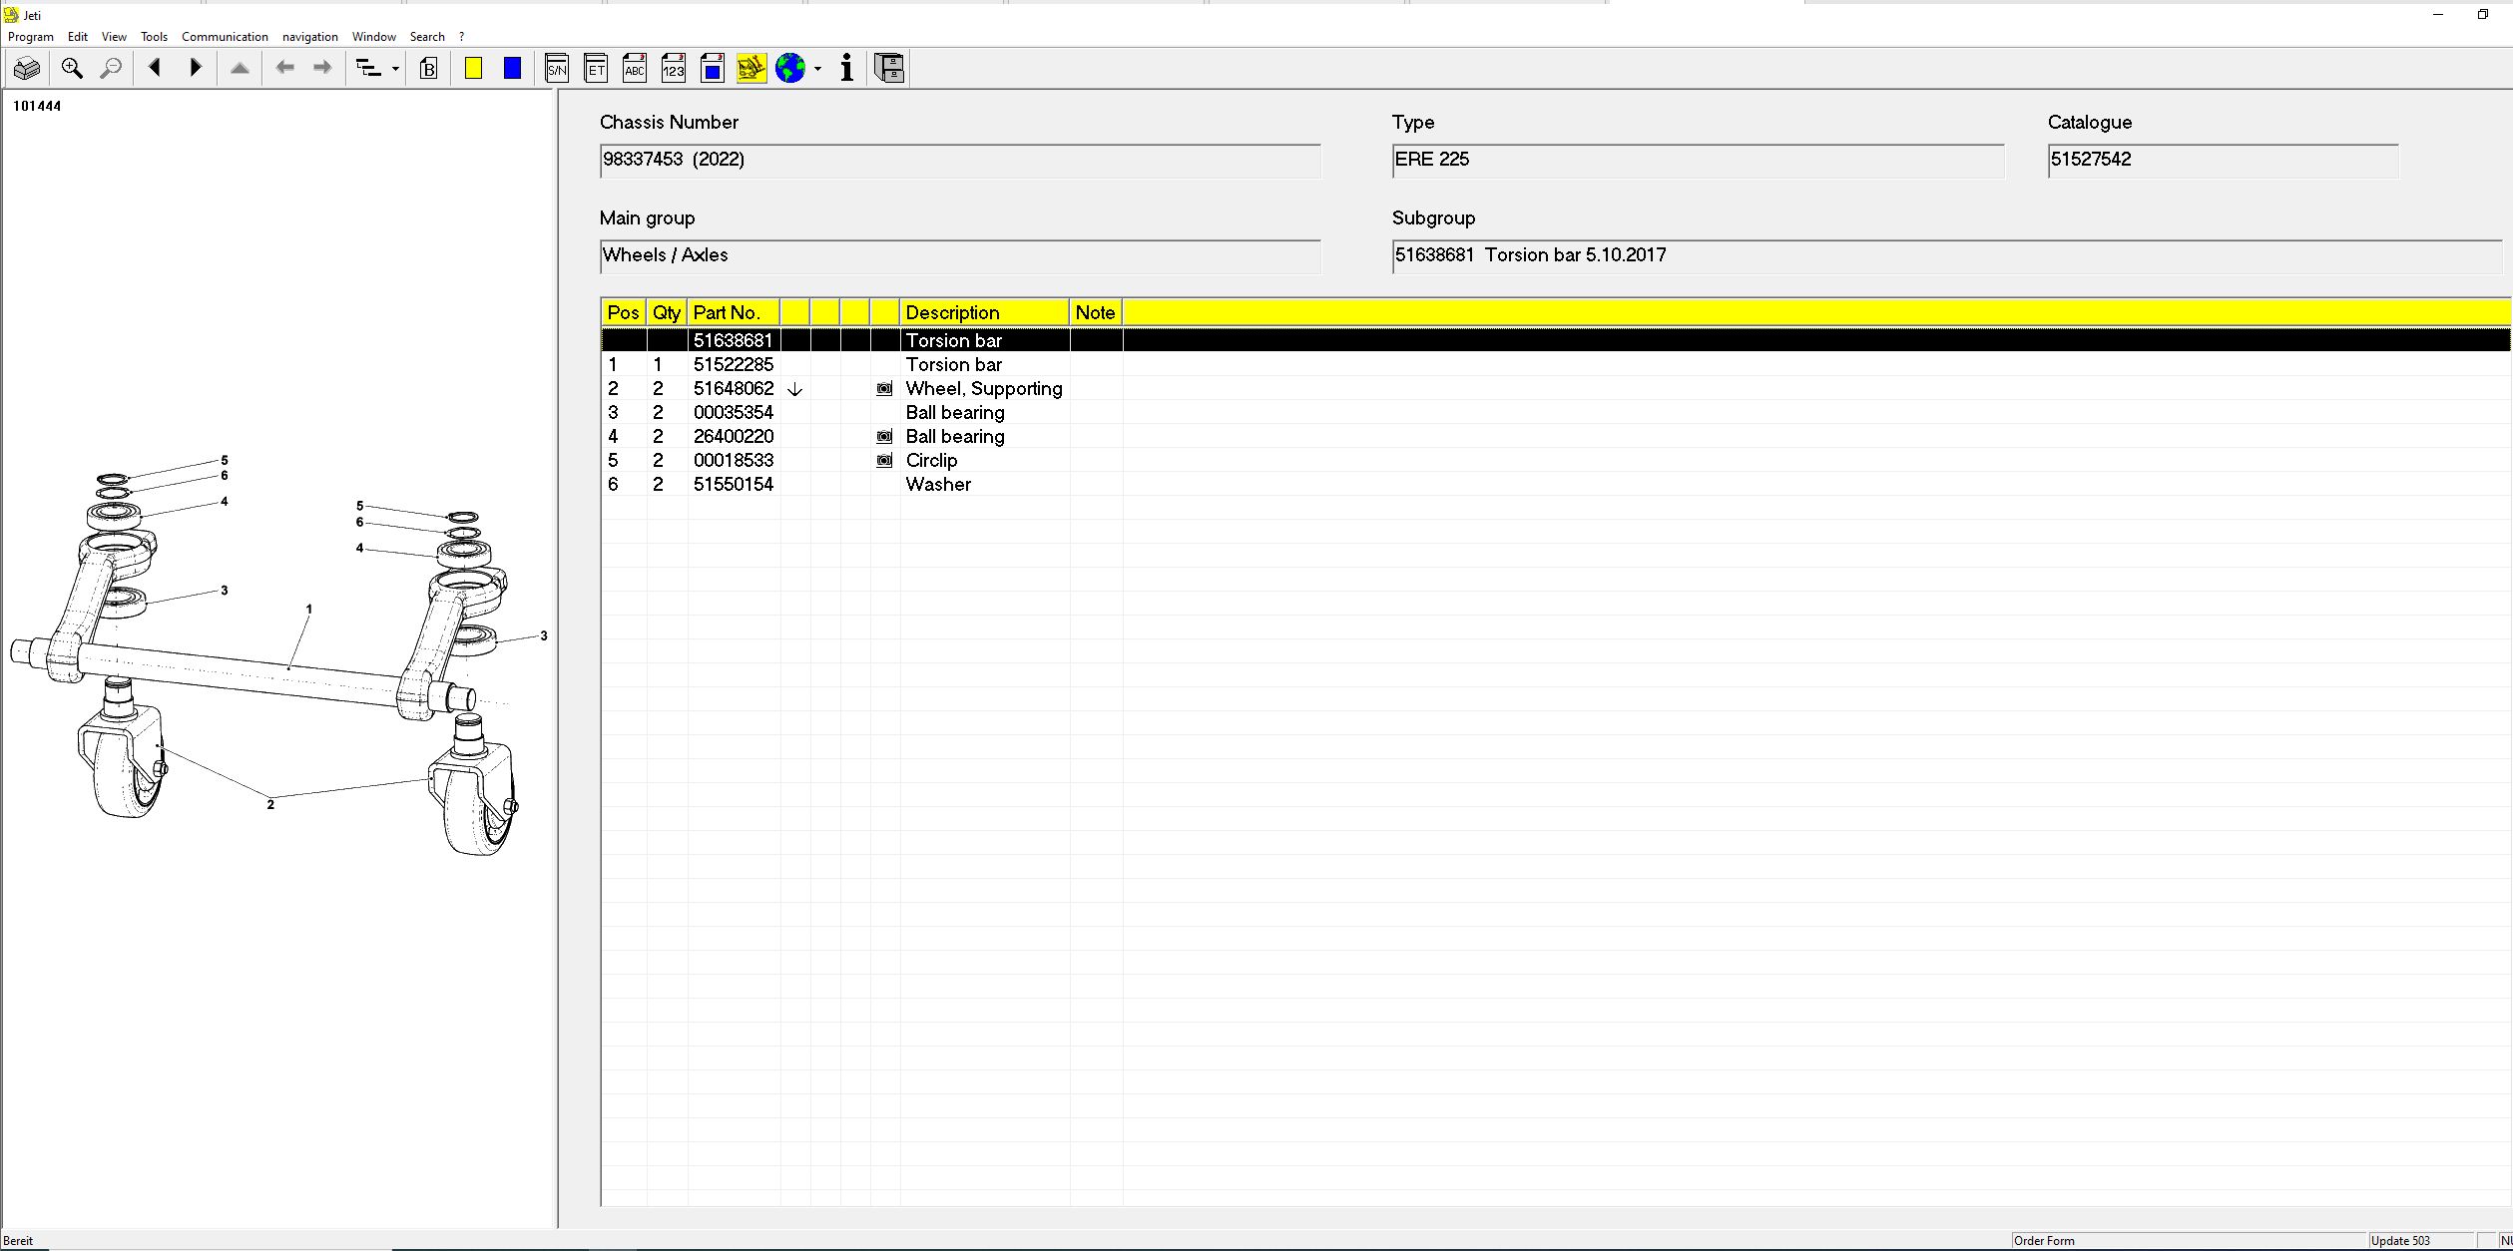Click the Chassis Number field 98337453

tap(960, 160)
